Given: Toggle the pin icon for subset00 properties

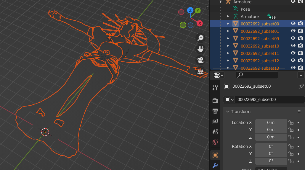Looking at the screenshot, I should (301, 86).
